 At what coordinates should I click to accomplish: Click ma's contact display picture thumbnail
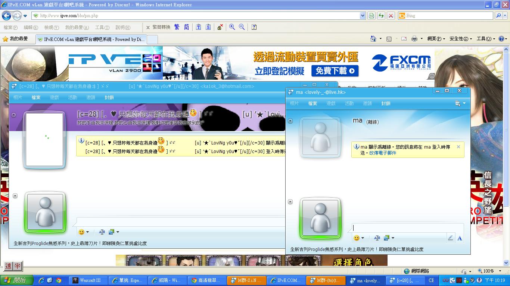click(320, 137)
